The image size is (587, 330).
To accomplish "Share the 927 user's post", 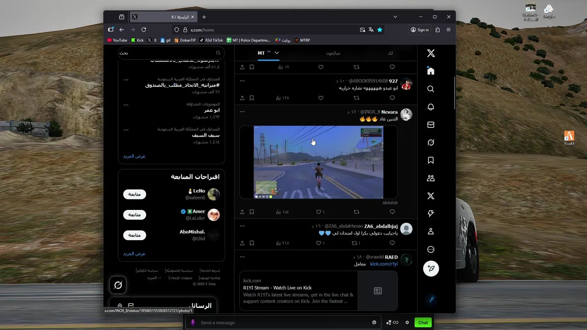I will tap(242, 98).
